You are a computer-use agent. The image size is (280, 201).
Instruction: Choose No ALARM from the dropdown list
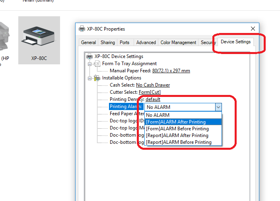183,115
